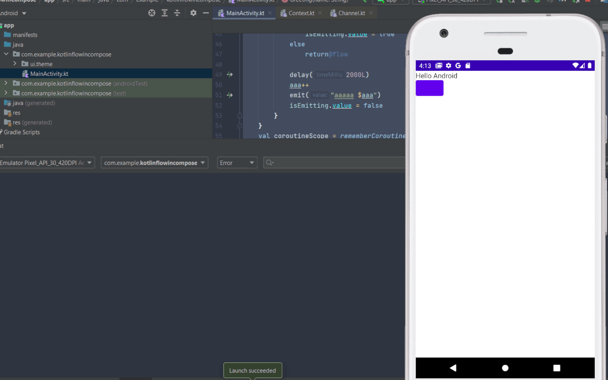This screenshot has width=608, height=380.
Task: Open the Android project view dropdown
Action: pyautogui.click(x=13, y=13)
